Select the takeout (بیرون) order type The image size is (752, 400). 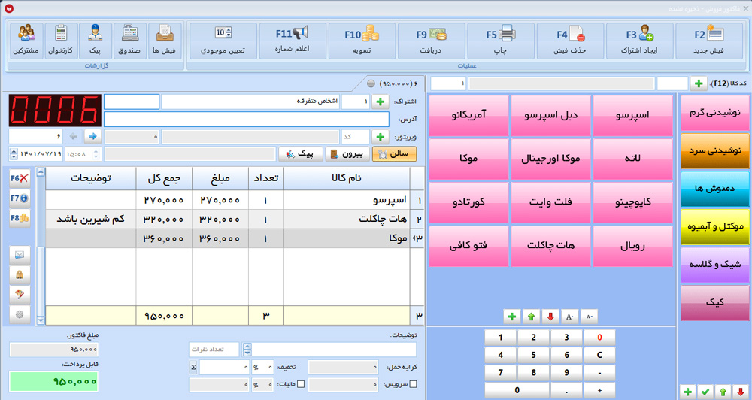(x=347, y=154)
